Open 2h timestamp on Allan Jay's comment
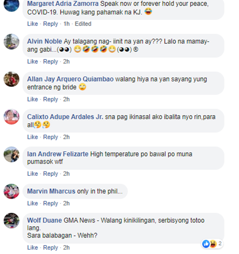The height and width of the screenshot is (254, 239). pos(66,99)
